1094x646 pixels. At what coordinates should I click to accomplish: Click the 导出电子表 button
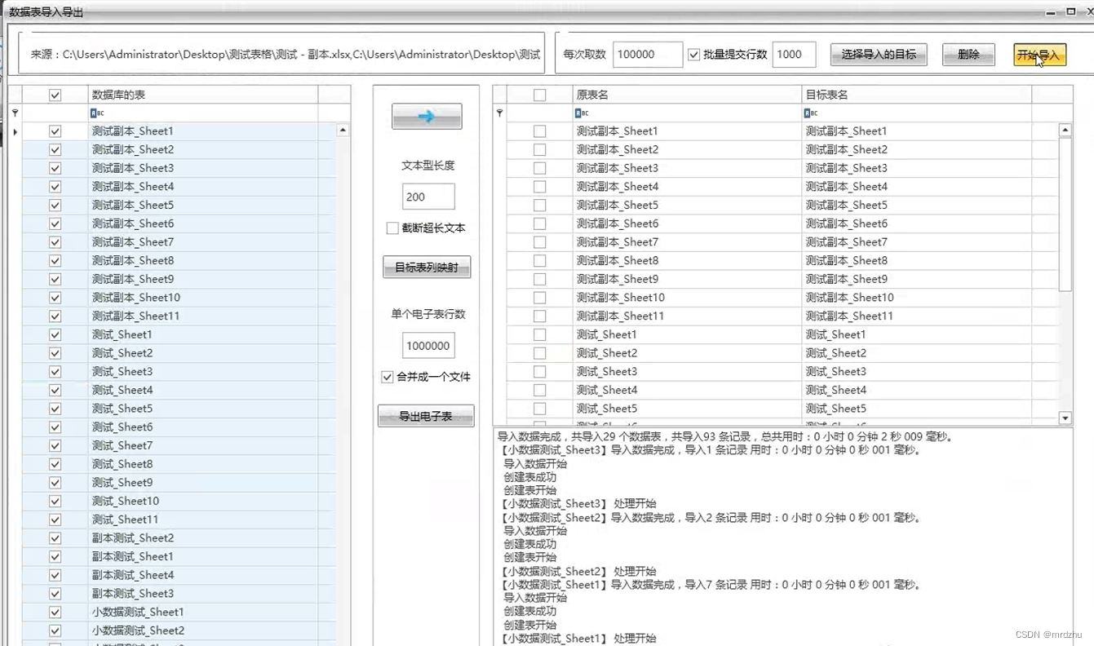coord(425,415)
